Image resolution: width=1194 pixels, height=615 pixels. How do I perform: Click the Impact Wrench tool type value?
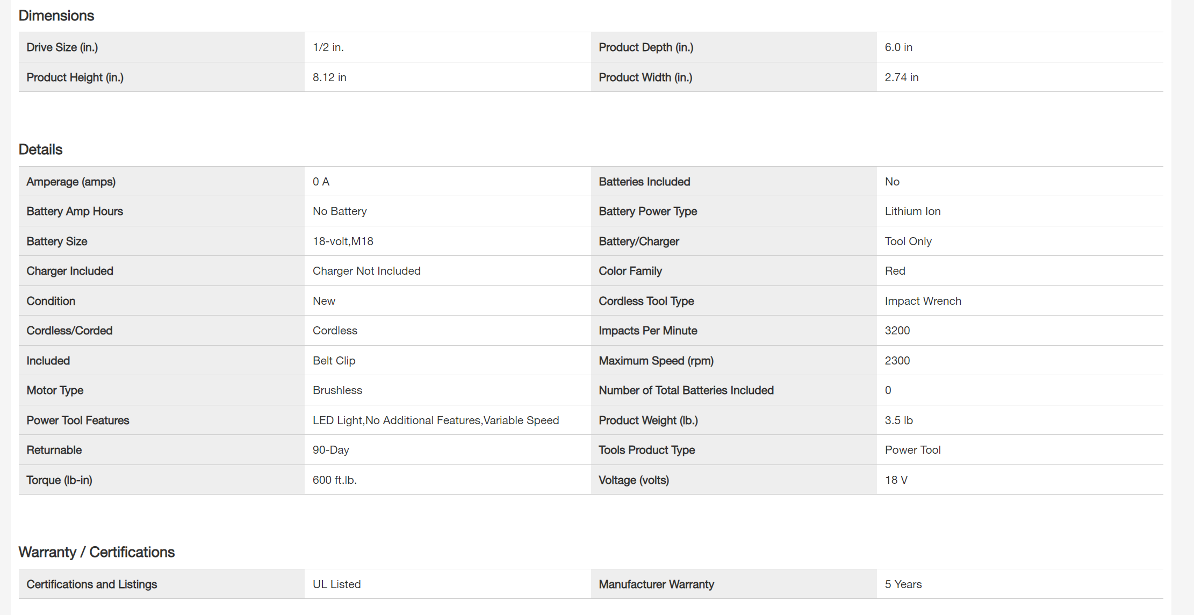tap(923, 301)
